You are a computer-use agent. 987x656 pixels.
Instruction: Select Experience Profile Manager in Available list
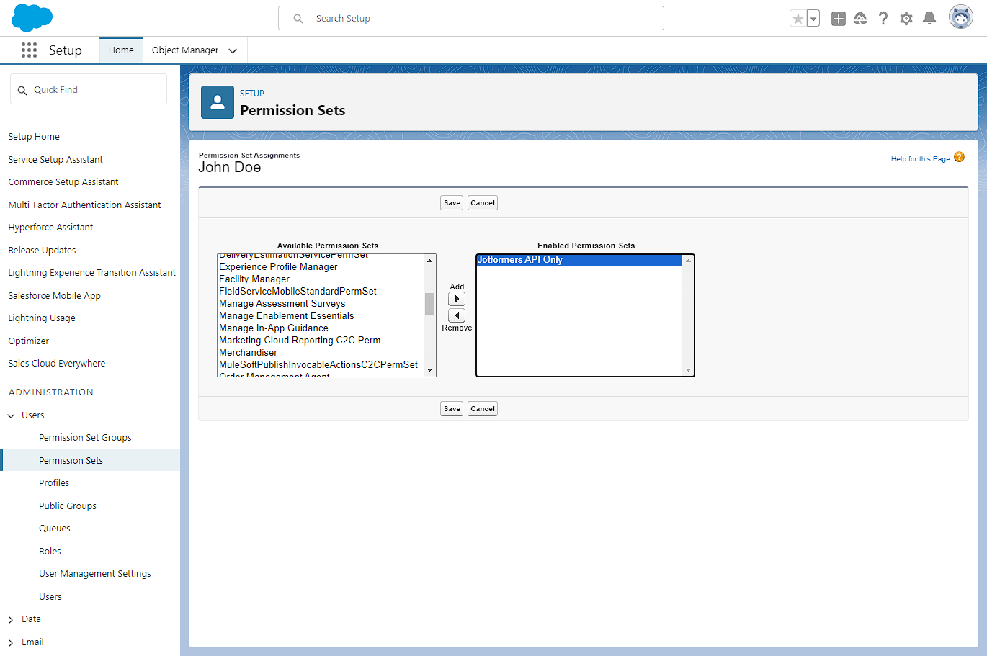tap(278, 267)
